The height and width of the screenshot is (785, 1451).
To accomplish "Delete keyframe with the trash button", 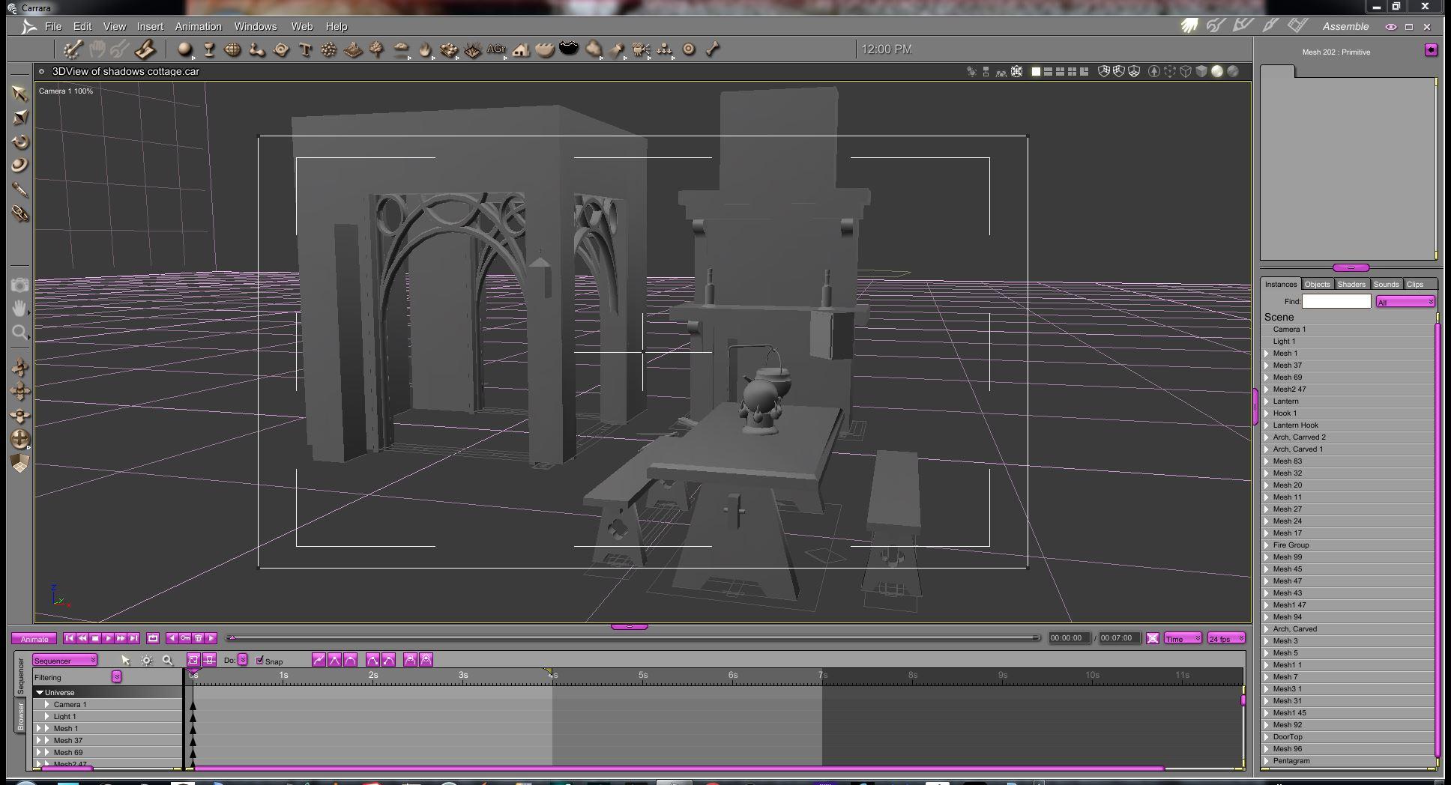I will pyautogui.click(x=199, y=638).
